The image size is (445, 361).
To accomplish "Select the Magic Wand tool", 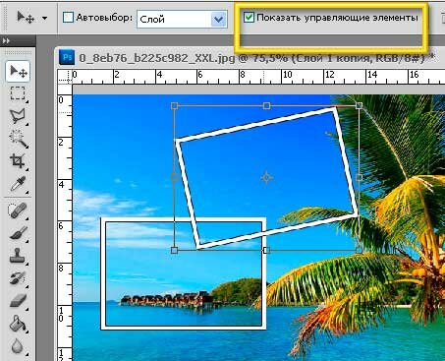I will tap(18, 139).
